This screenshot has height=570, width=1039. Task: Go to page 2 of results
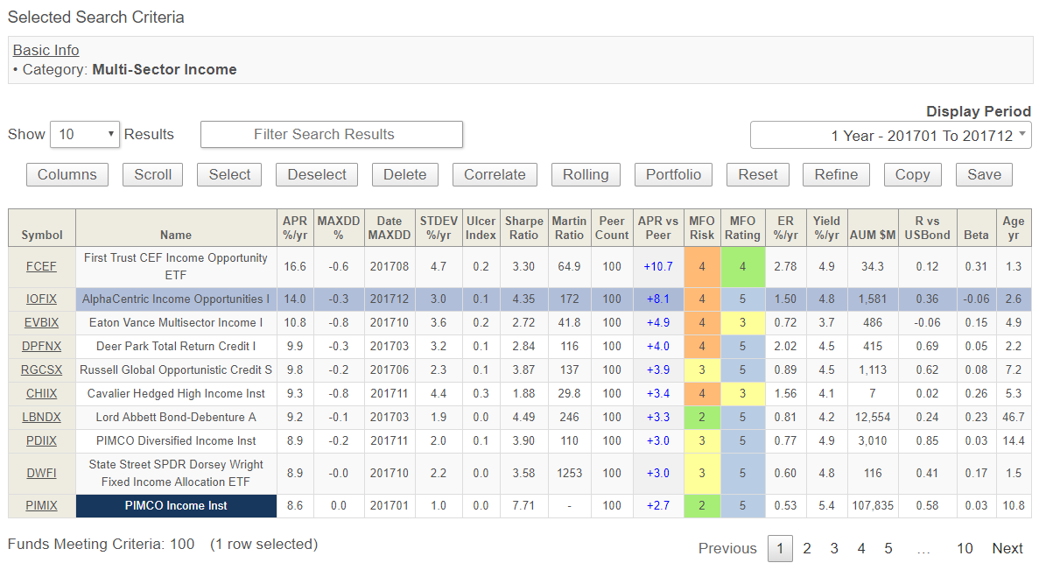807,548
